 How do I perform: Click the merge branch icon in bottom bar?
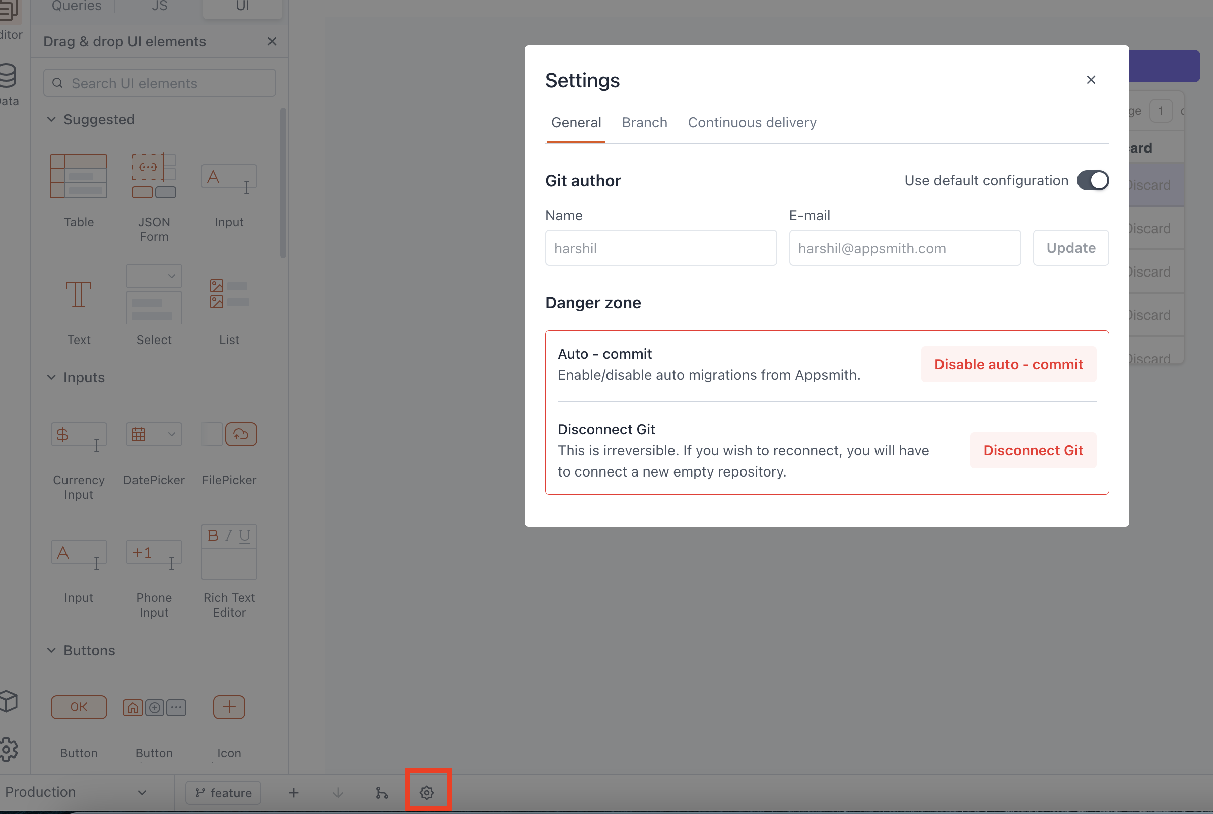tap(381, 793)
